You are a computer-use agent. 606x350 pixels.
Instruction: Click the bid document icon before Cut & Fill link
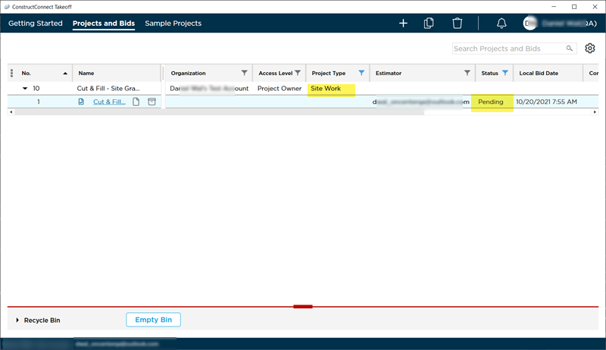[x=81, y=102]
